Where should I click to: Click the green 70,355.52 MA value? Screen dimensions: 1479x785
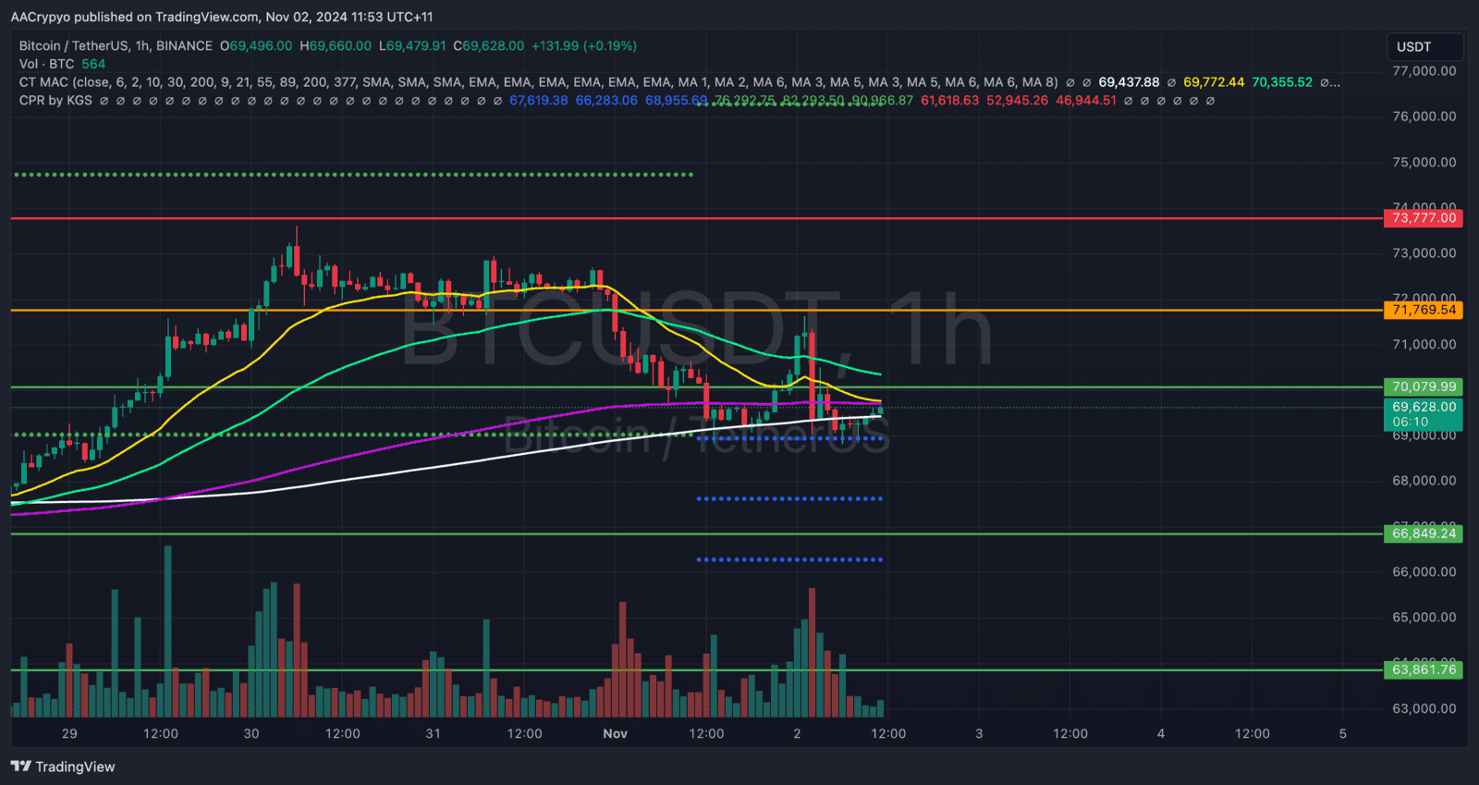[1282, 82]
